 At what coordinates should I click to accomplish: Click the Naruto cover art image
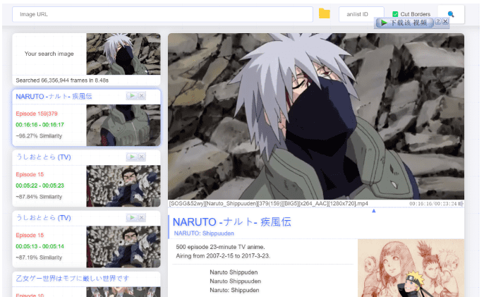pos(411,268)
